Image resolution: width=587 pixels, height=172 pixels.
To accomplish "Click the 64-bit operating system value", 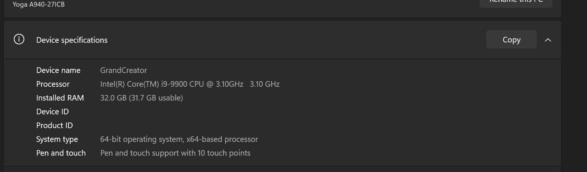I will click(142, 139).
